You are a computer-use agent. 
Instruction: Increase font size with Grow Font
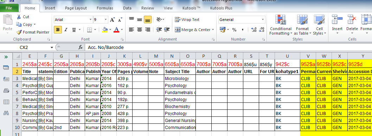[113, 20]
